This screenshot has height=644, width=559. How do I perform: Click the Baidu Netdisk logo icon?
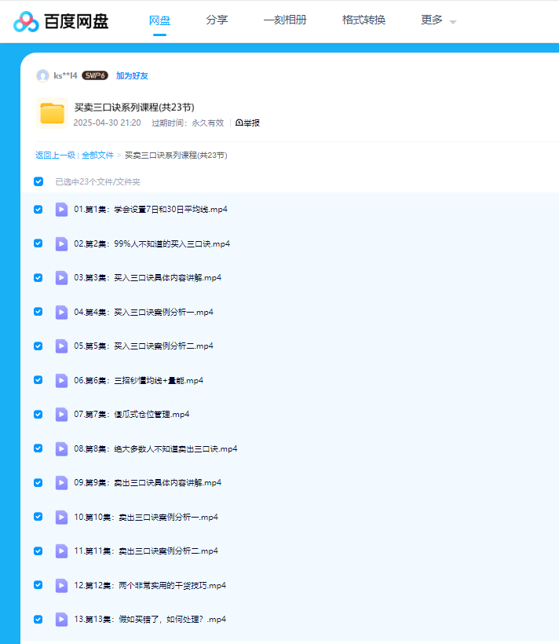pyautogui.click(x=26, y=21)
